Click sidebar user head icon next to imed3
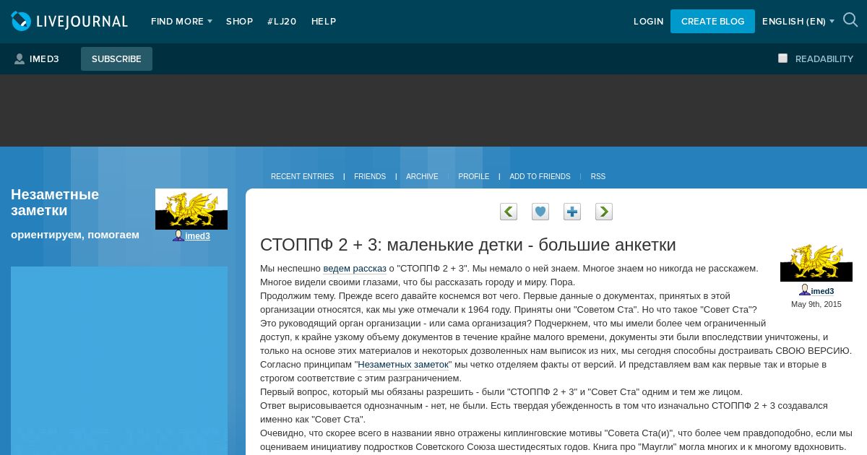 pyautogui.click(x=178, y=235)
